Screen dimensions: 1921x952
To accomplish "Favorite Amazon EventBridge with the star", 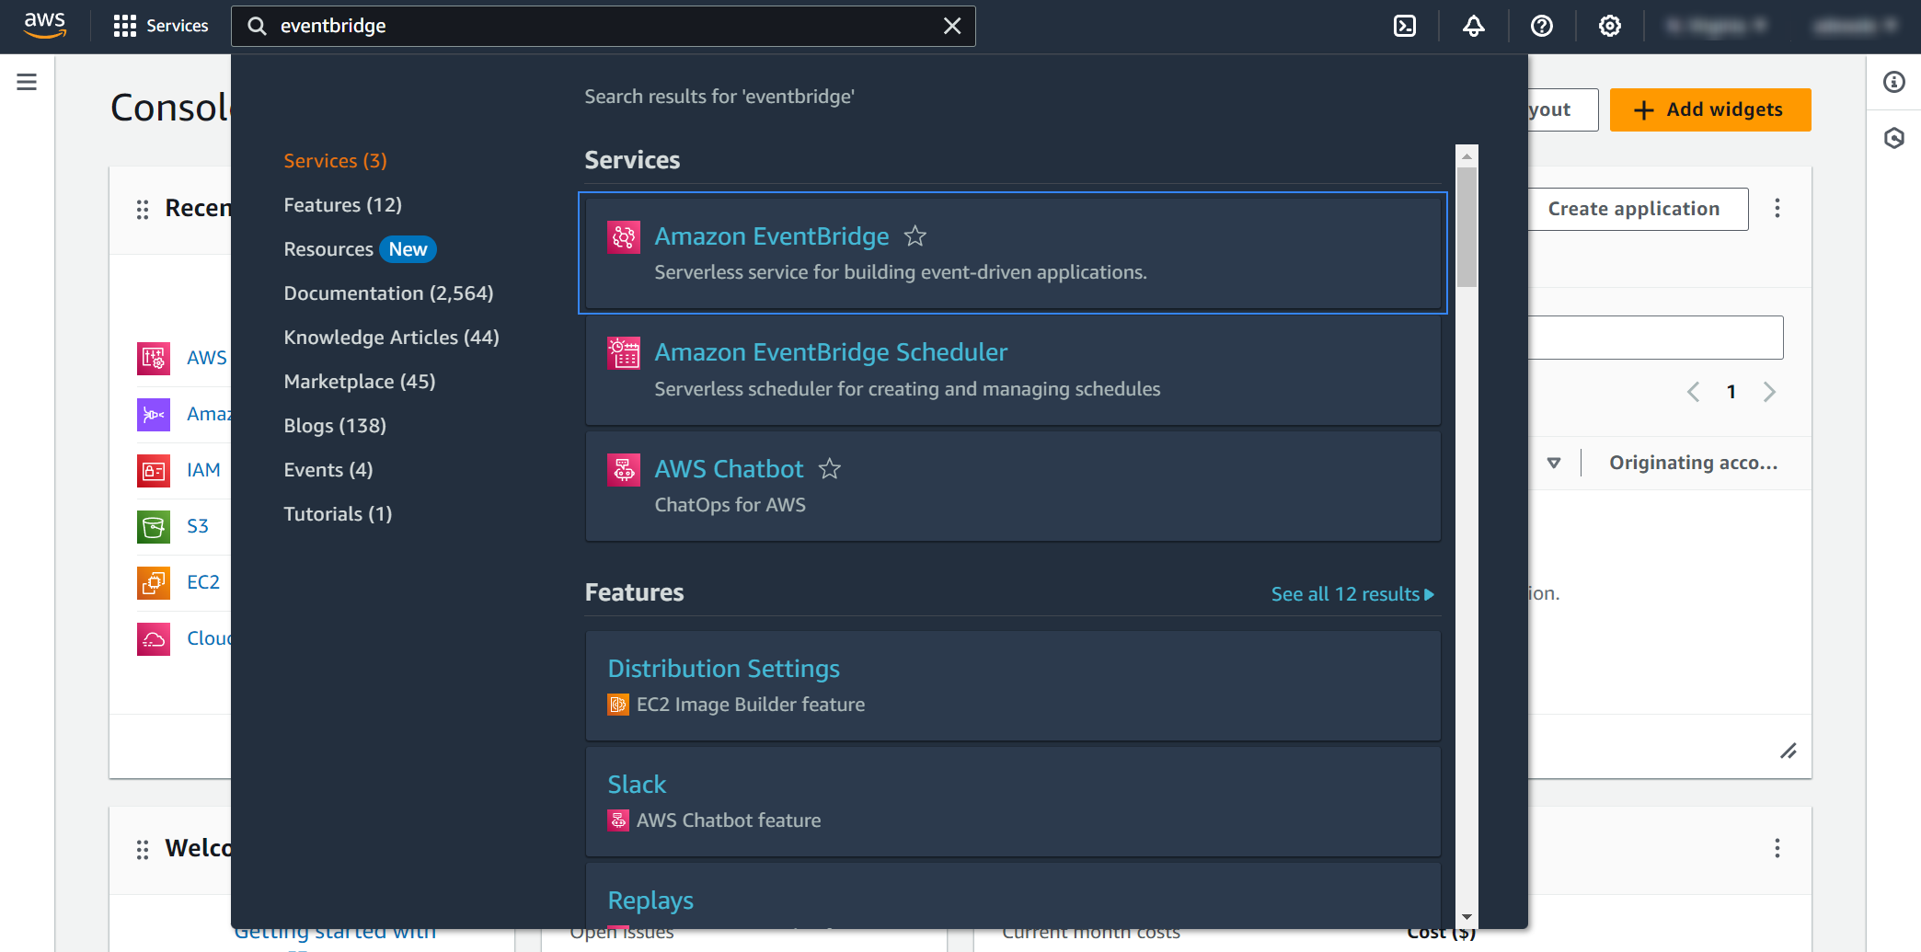I will (x=914, y=236).
